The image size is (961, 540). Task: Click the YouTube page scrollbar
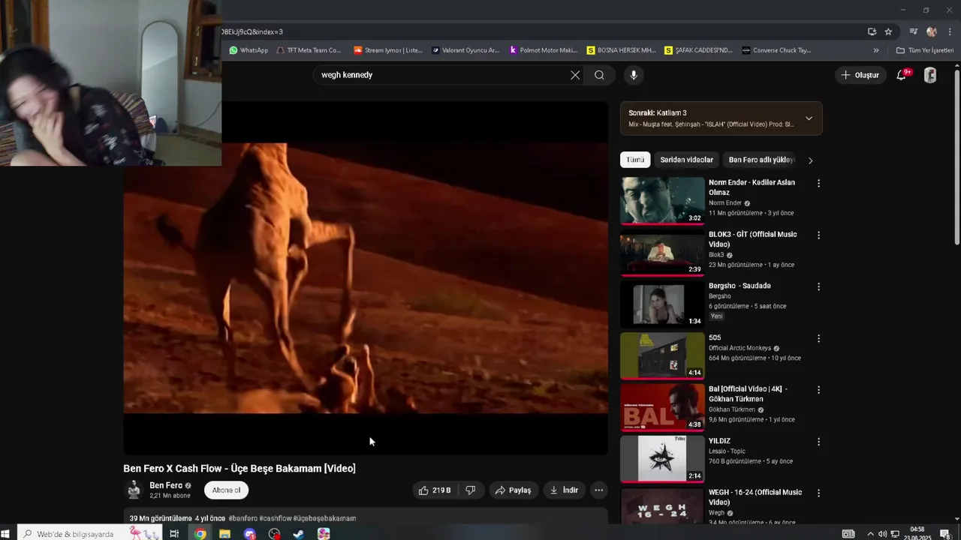(956, 157)
